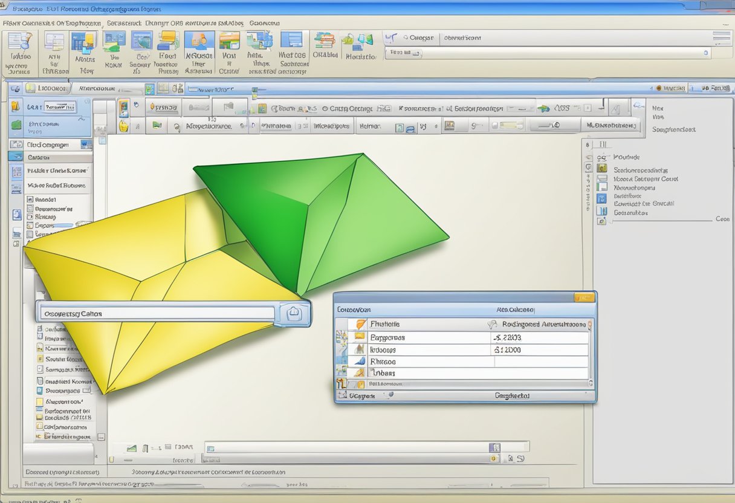Select the 'Rhreoe' row in the dialog
Viewport: 735px width, 503px height.
[470, 362]
